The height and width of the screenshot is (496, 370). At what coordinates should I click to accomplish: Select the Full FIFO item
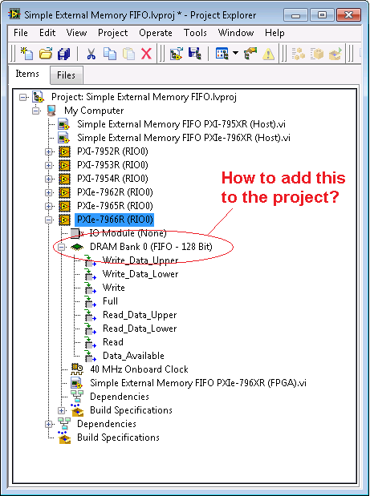coord(110,301)
